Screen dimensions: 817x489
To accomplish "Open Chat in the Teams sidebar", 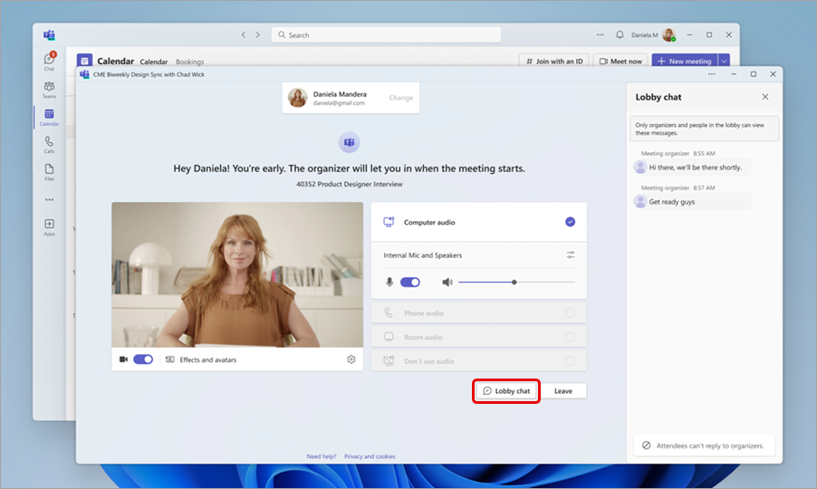I will coord(49,60).
